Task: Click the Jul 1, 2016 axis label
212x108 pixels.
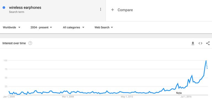Action: point(186,97)
